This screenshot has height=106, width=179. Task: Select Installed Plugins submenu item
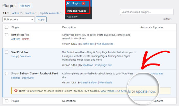tap(76, 11)
